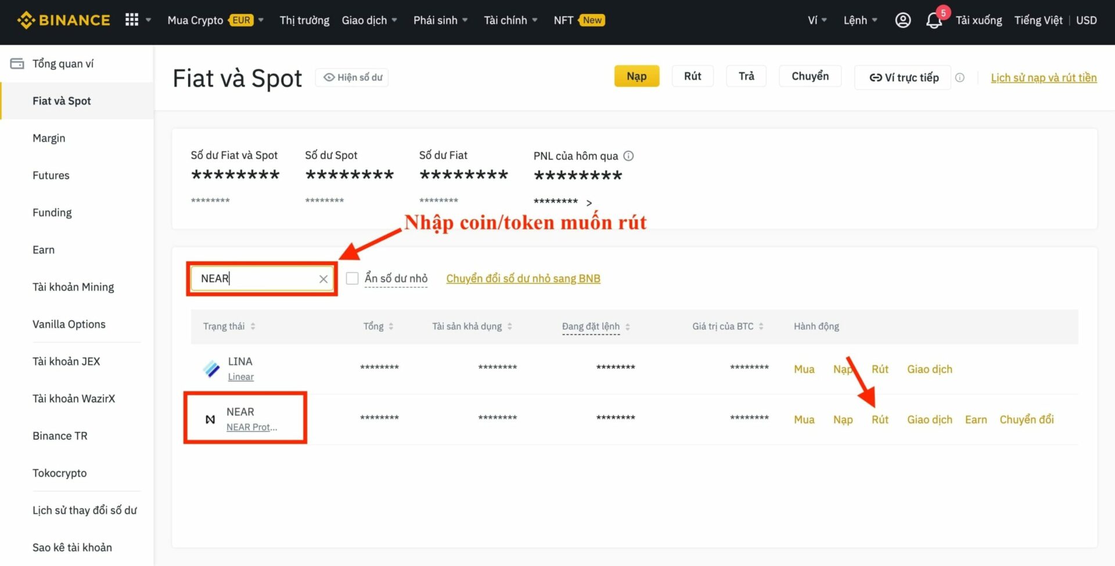
Task: Click the Rút button in the header
Action: pyautogui.click(x=692, y=76)
